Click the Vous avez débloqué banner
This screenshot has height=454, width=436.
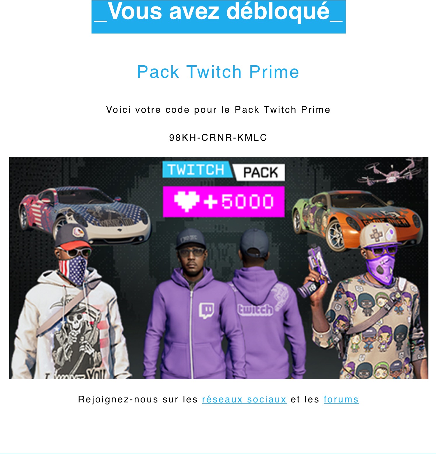point(219,17)
